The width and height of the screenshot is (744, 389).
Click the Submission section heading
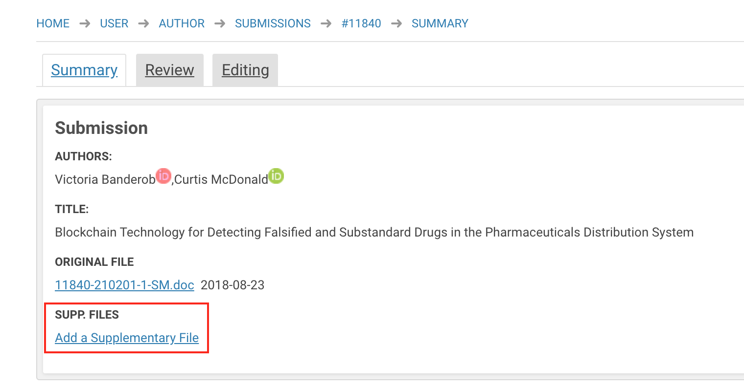pyautogui.click(x=101, y=128)
